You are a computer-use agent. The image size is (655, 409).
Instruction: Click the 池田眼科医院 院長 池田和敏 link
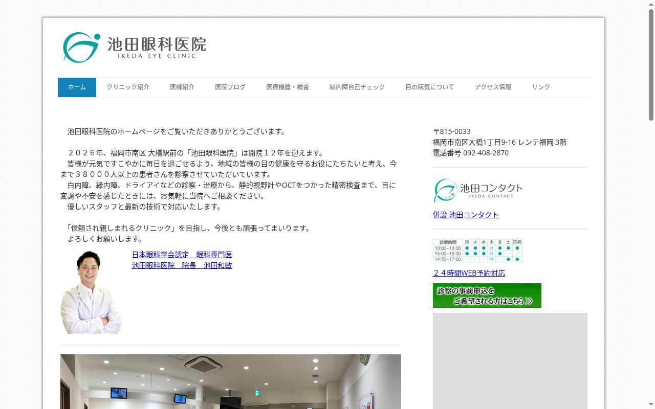pos(182,265)
